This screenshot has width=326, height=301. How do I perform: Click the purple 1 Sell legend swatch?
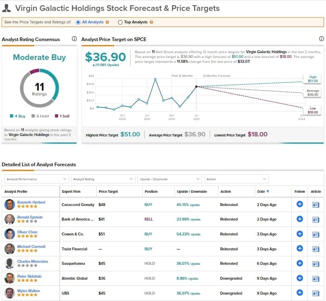click(56, 116)
